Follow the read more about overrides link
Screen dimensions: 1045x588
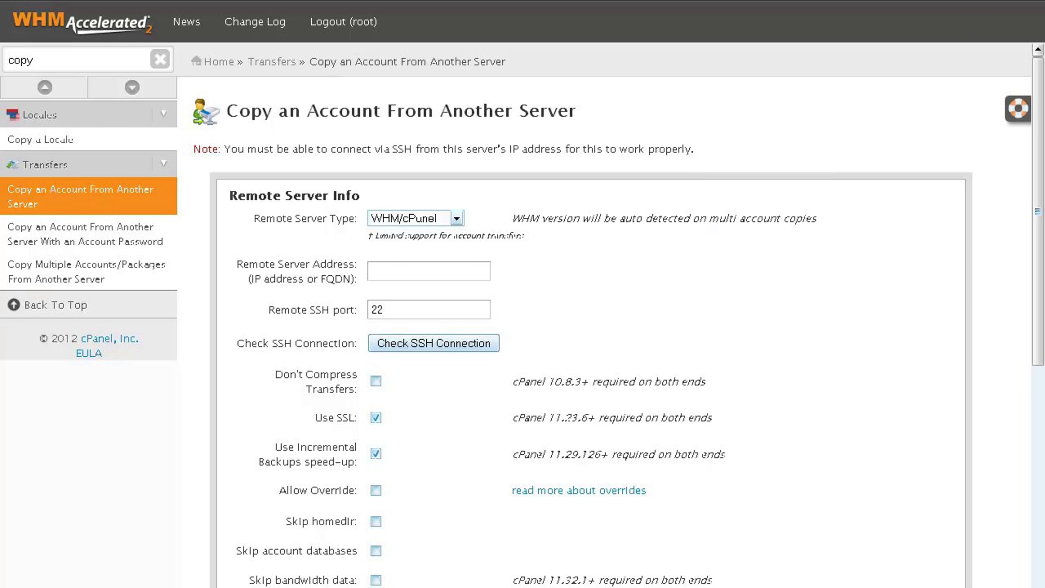tap(579, 490)
